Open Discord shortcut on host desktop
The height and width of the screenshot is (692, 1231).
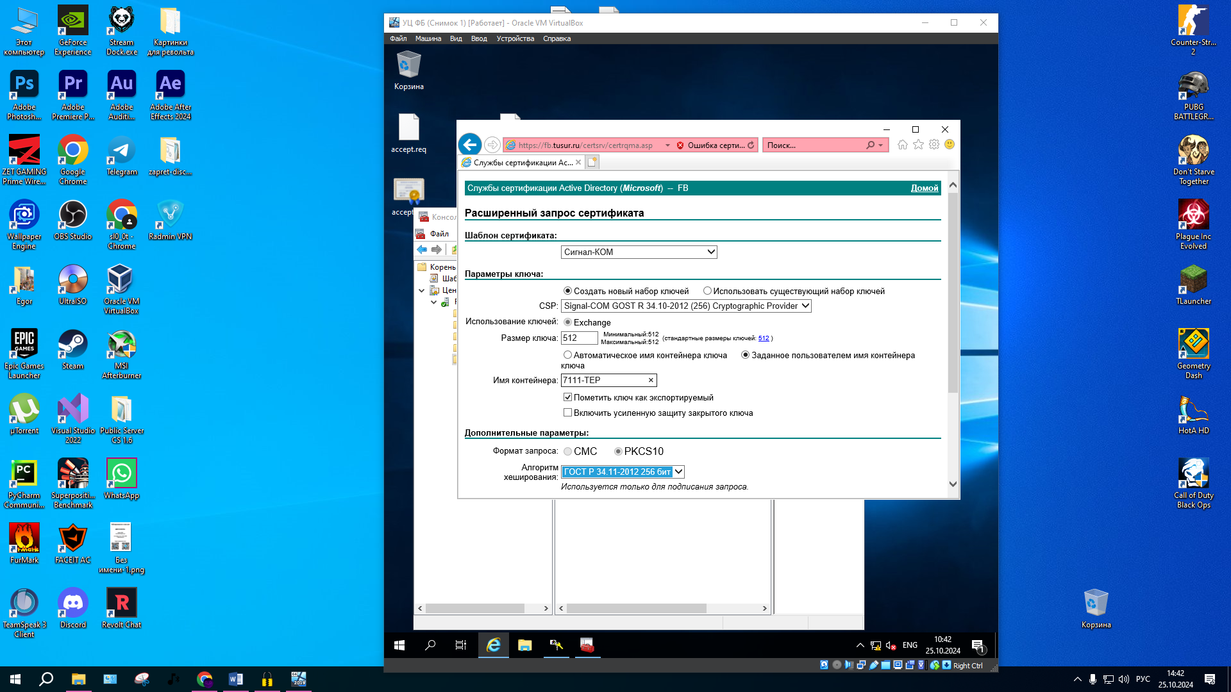72,609
